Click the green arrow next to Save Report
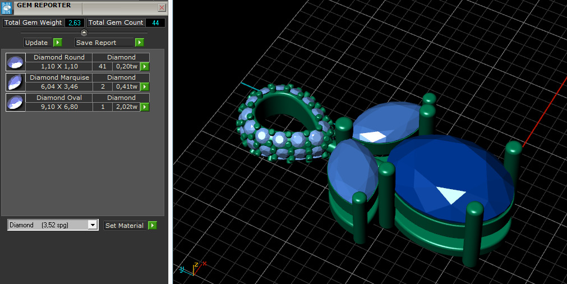Image resolution: width=567 pixels, height=284 pixels. (x=139, y=42)
